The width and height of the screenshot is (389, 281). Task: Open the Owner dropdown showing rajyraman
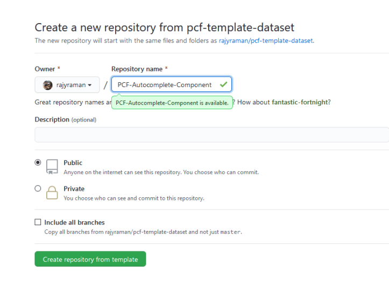[67, 85]
